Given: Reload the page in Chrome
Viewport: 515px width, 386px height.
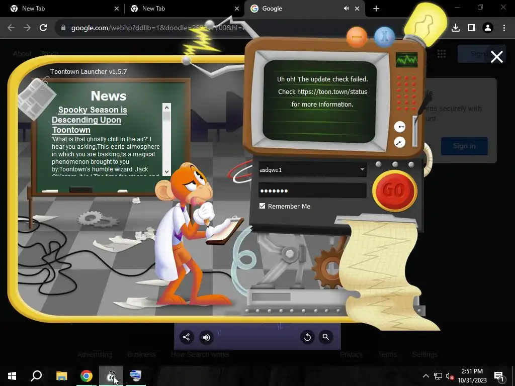Looking at the screenshot, I should pos(43,28).
